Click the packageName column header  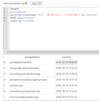[x=32, y=57]
